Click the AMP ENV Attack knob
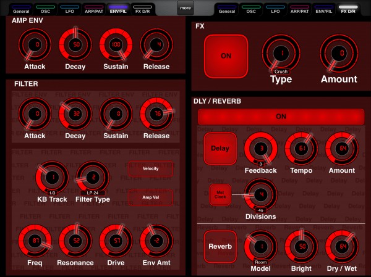The height and width of the screenshot is (277, 371). coord(35,44)
